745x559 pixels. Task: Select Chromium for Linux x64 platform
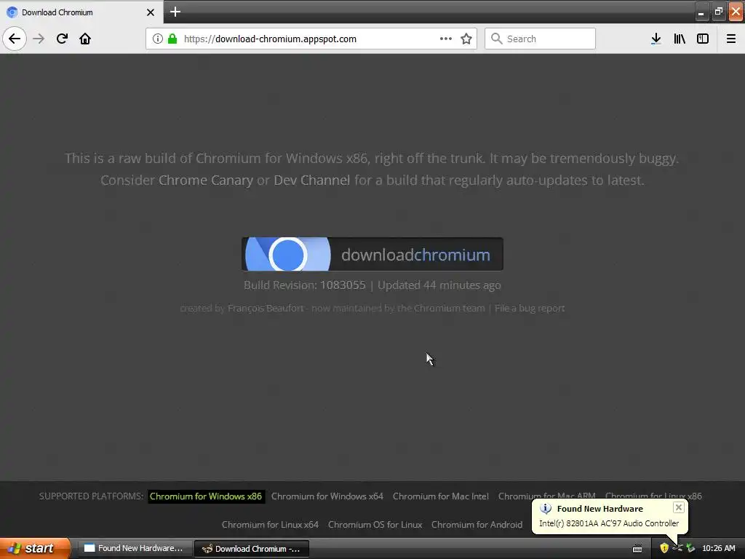[x=270, y=525]
